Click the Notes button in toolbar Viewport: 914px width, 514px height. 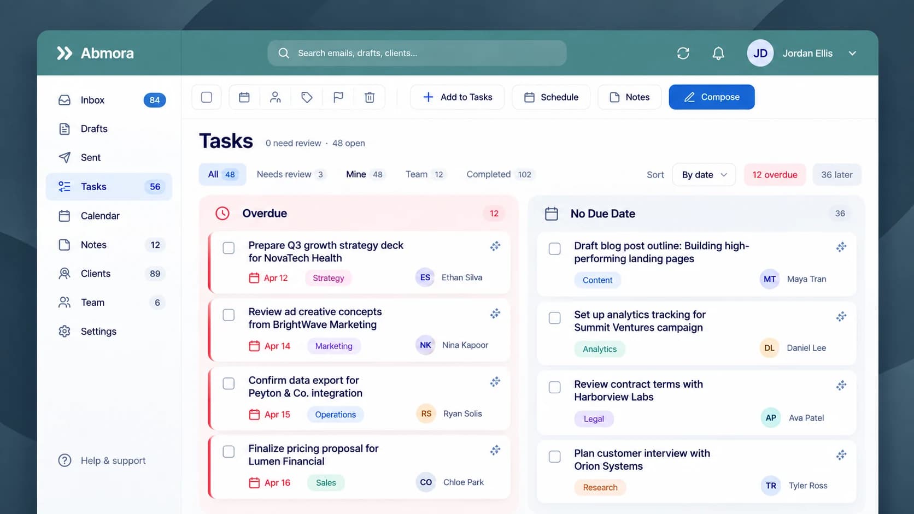(630, 97)
